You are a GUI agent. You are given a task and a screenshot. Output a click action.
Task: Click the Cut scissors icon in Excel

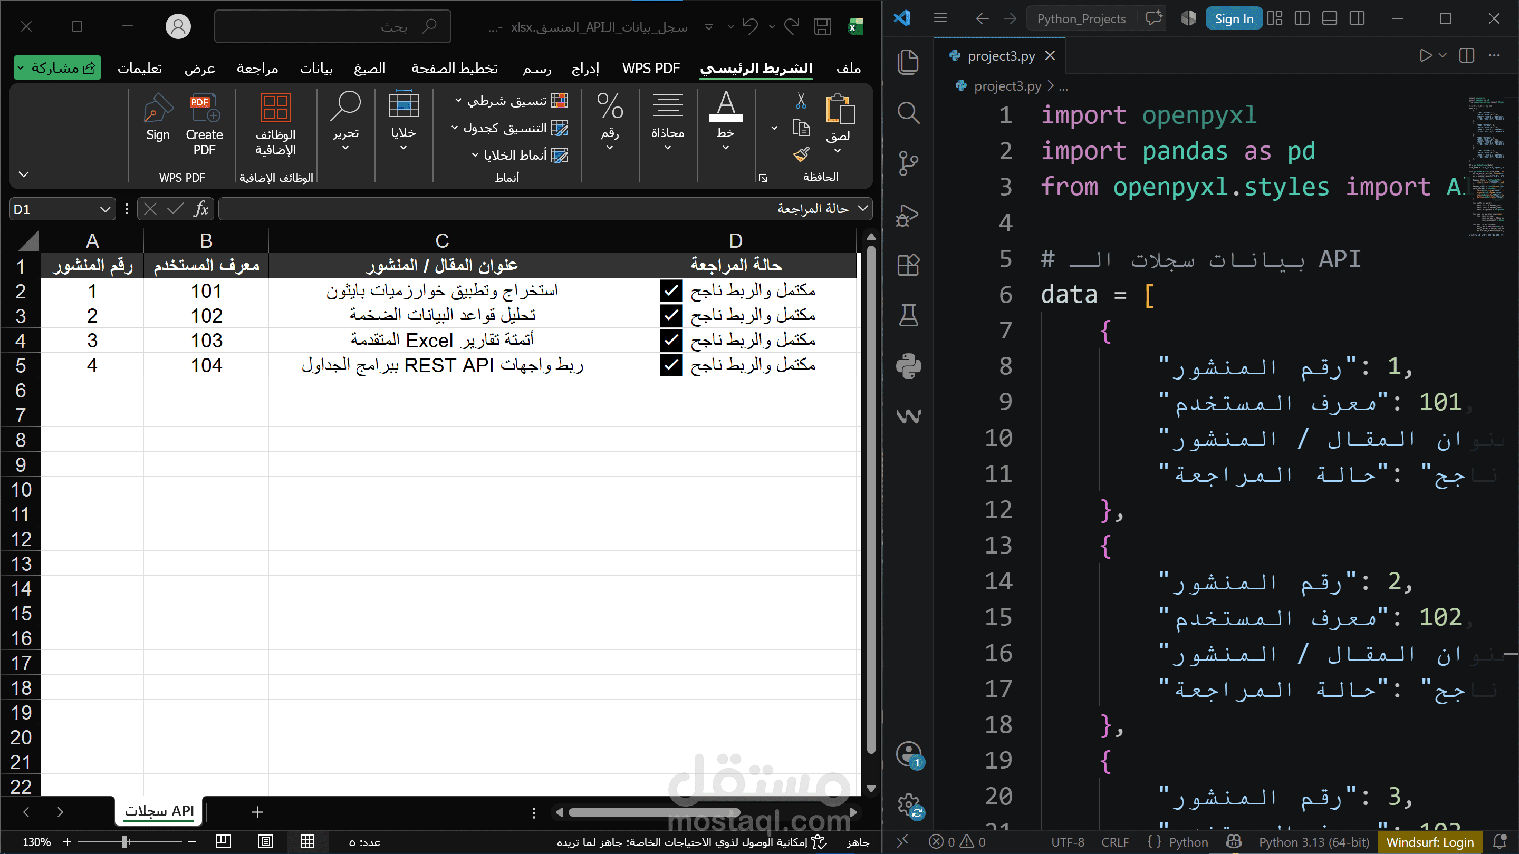[801, 101]
